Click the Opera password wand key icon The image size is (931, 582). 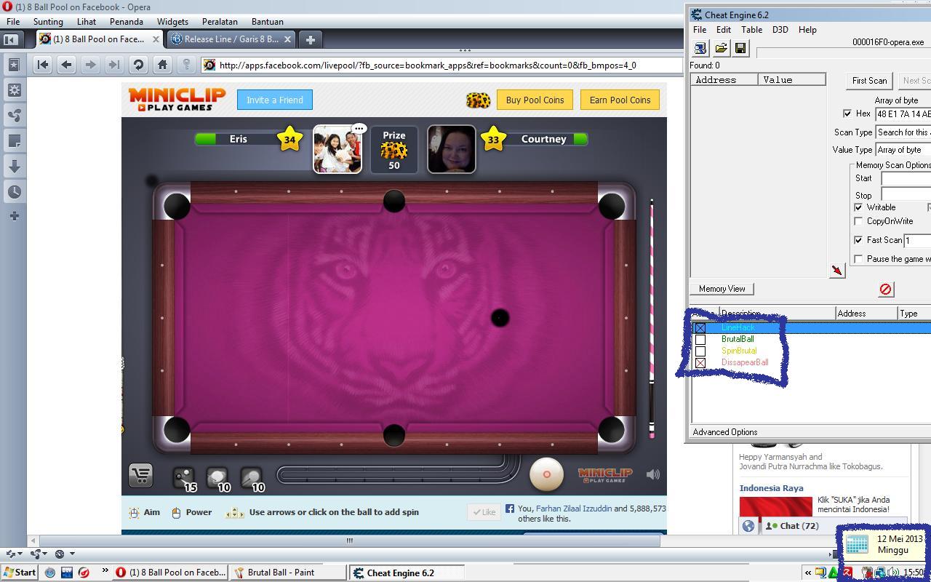coord(186,65)
